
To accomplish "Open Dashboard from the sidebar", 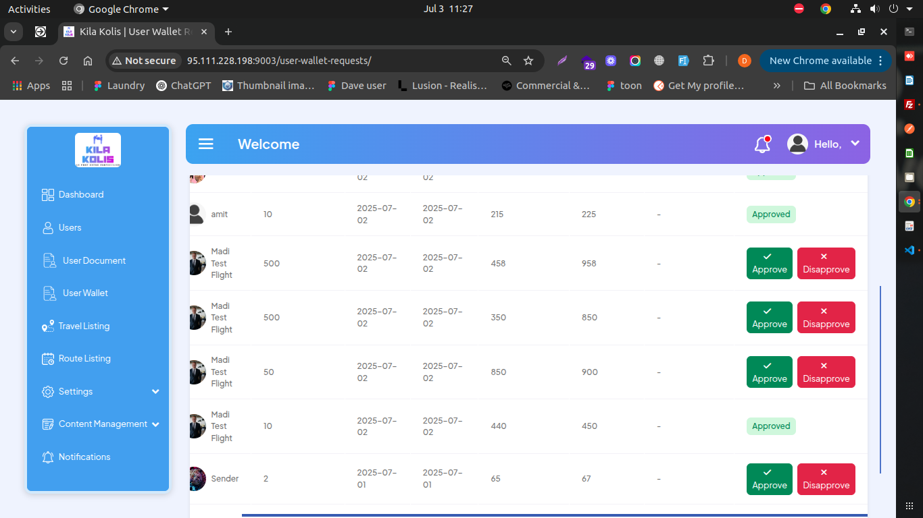I will [80, 195].
